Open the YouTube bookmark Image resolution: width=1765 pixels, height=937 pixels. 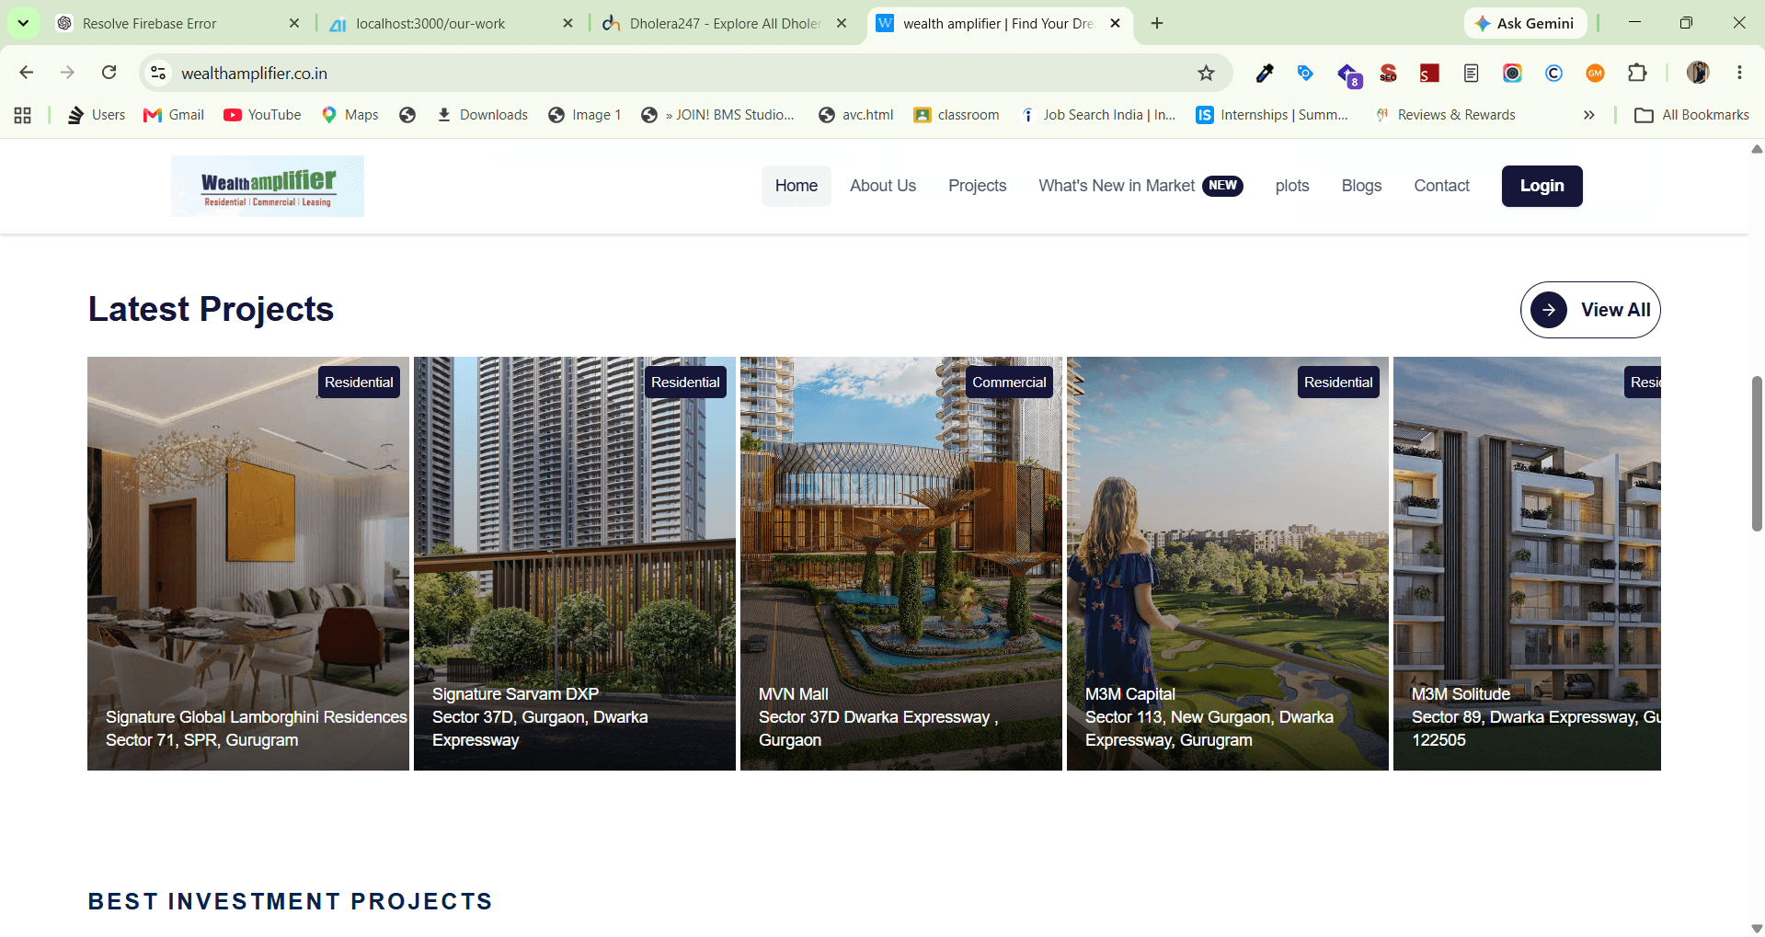point(262,115)
